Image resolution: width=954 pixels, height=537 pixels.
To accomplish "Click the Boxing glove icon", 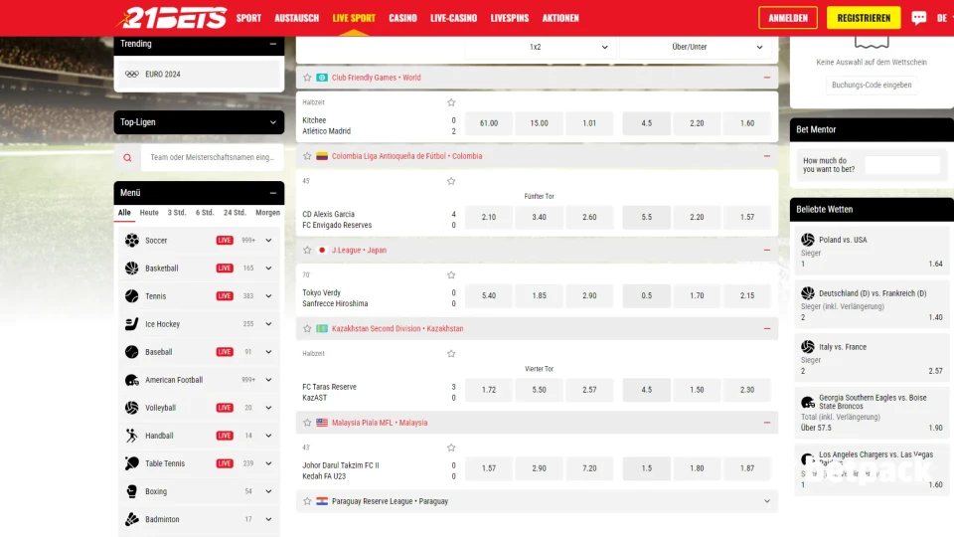I will [131, 491].
